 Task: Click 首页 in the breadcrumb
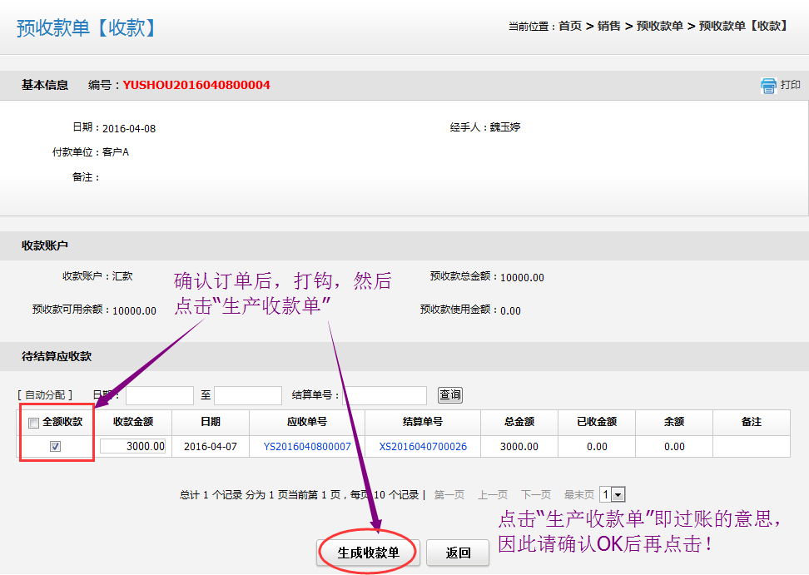570,26
